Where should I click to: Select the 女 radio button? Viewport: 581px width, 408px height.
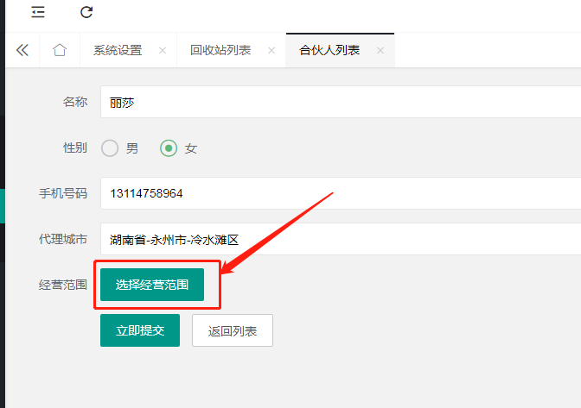169,148
